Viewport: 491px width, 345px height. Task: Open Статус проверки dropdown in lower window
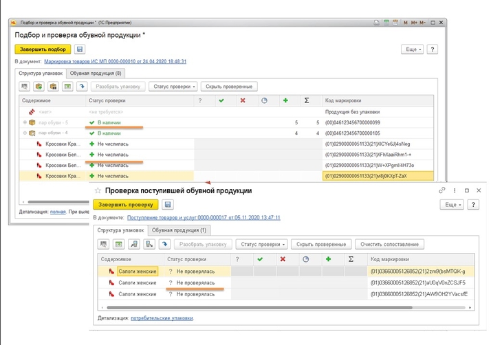click(x=262, y=244)
